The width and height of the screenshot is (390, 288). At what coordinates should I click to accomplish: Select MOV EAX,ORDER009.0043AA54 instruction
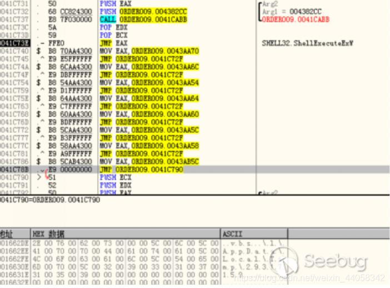point(149,83)
